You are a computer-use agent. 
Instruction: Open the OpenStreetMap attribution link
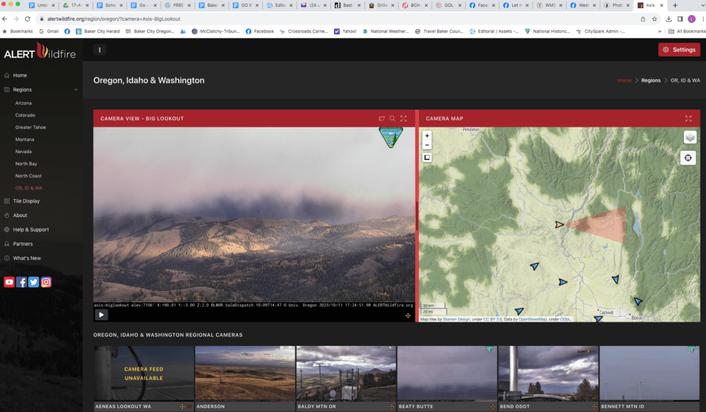tap(533, 319)
